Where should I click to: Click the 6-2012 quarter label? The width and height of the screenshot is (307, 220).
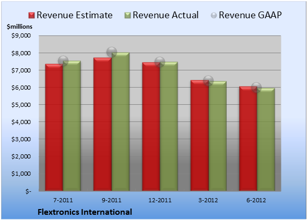256,200
